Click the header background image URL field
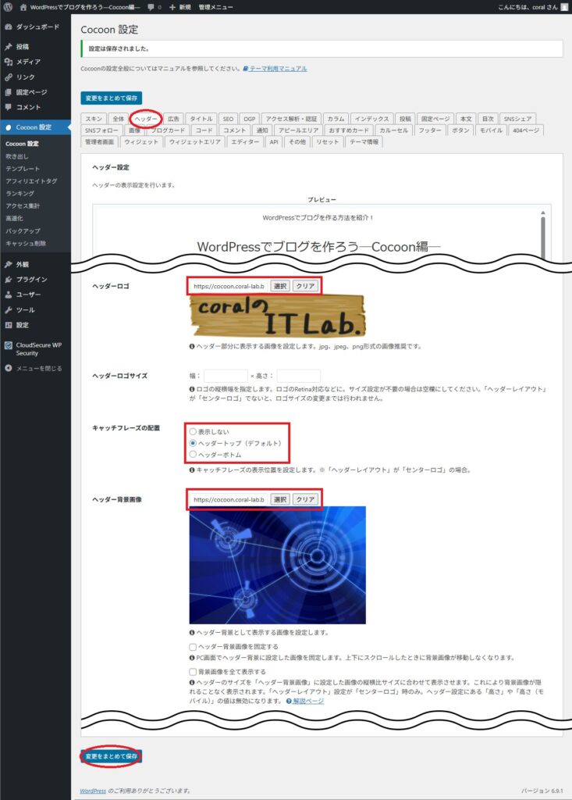Screen dimensions: 572x800 (229, 499)
